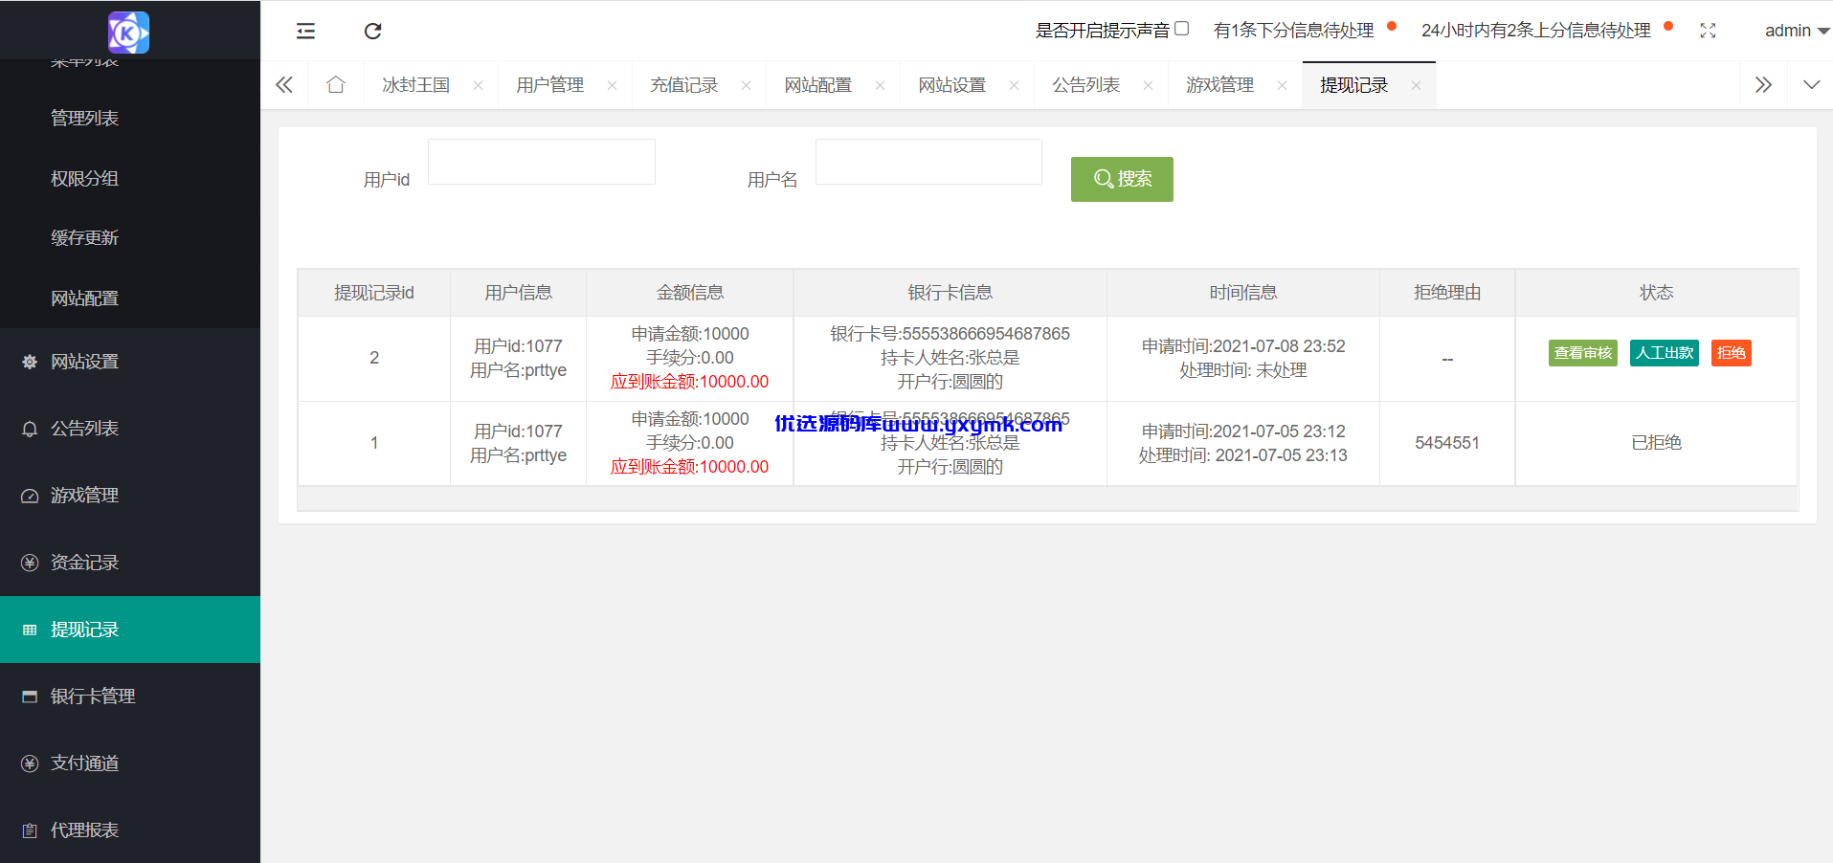Image resolution: width=1833 pixels, height=863 pixels.
Task: Toggle fullscreen mode icon
Action: pos(1708,31)
